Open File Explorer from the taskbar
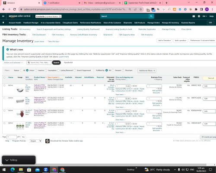This screenshot has height=173, width=216. 21,170
